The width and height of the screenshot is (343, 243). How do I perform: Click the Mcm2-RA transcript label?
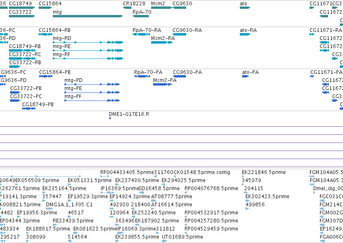163,38
